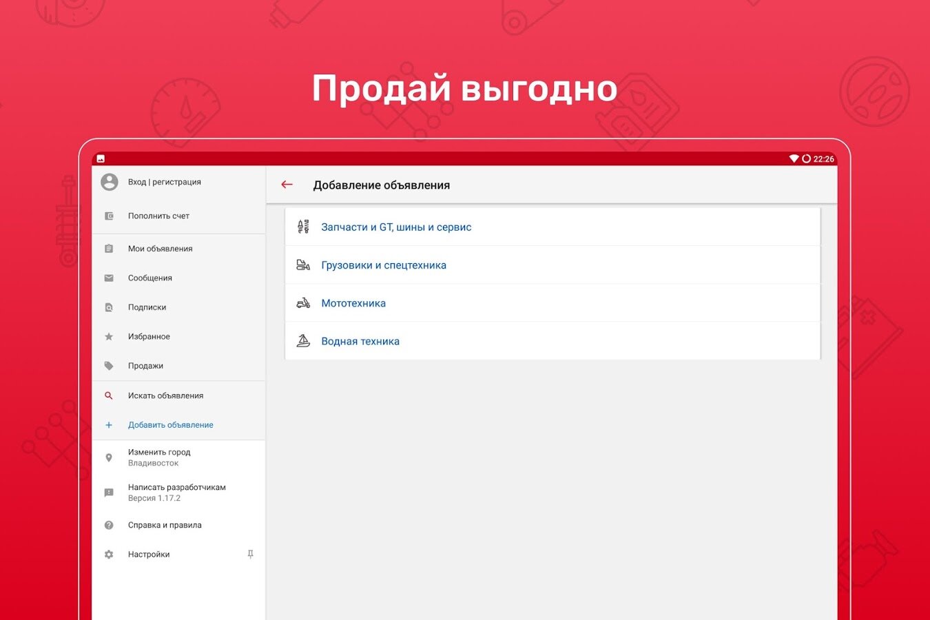This screenshot has width=930, height=620.
Task: Tap the location pin icon
Action: tap(109, 457)
